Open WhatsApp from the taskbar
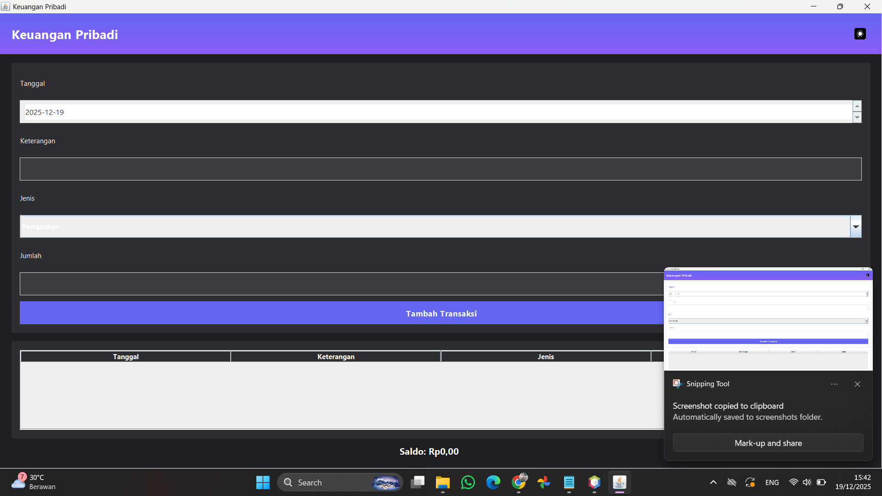This screenshot has height=496, width=882. click(468, 483)
